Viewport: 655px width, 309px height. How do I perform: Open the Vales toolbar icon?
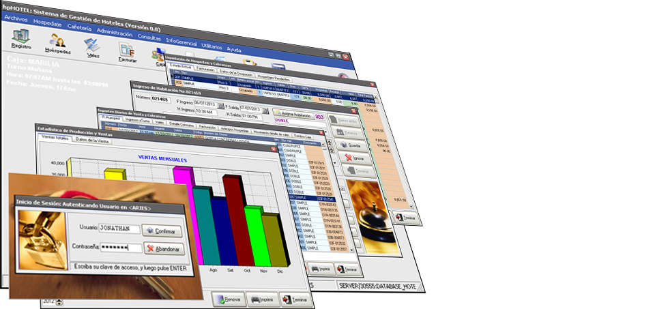point(92,48)
